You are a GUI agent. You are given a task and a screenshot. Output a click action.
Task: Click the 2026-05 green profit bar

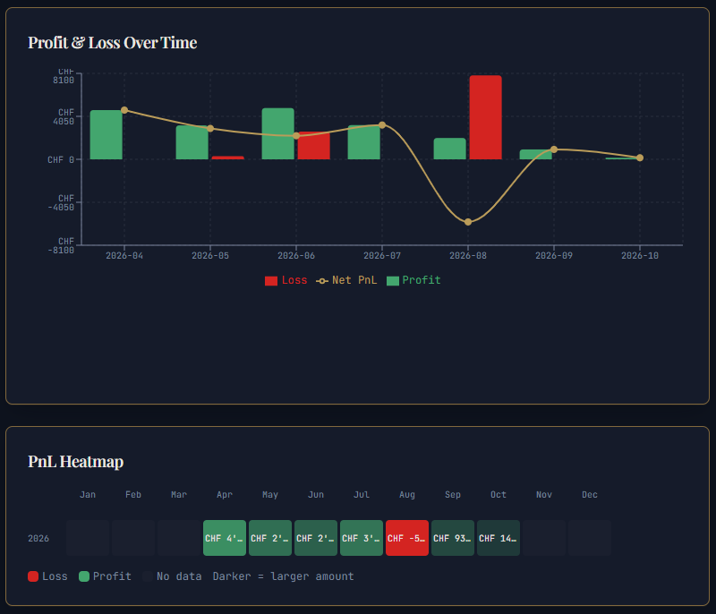(192, 142)
